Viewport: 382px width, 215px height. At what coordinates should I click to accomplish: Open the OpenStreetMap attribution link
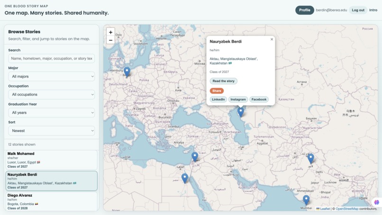tap(347, 209)
